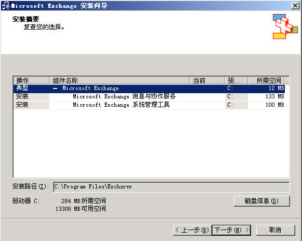Select the Microsoft Exchange root component row
The height and width of the screenshot is (241, 302).
149,88
